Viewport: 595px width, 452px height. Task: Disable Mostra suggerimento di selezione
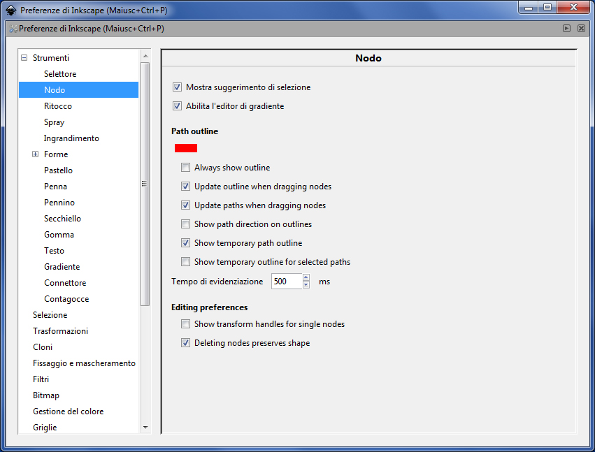[x=177, y=87]
